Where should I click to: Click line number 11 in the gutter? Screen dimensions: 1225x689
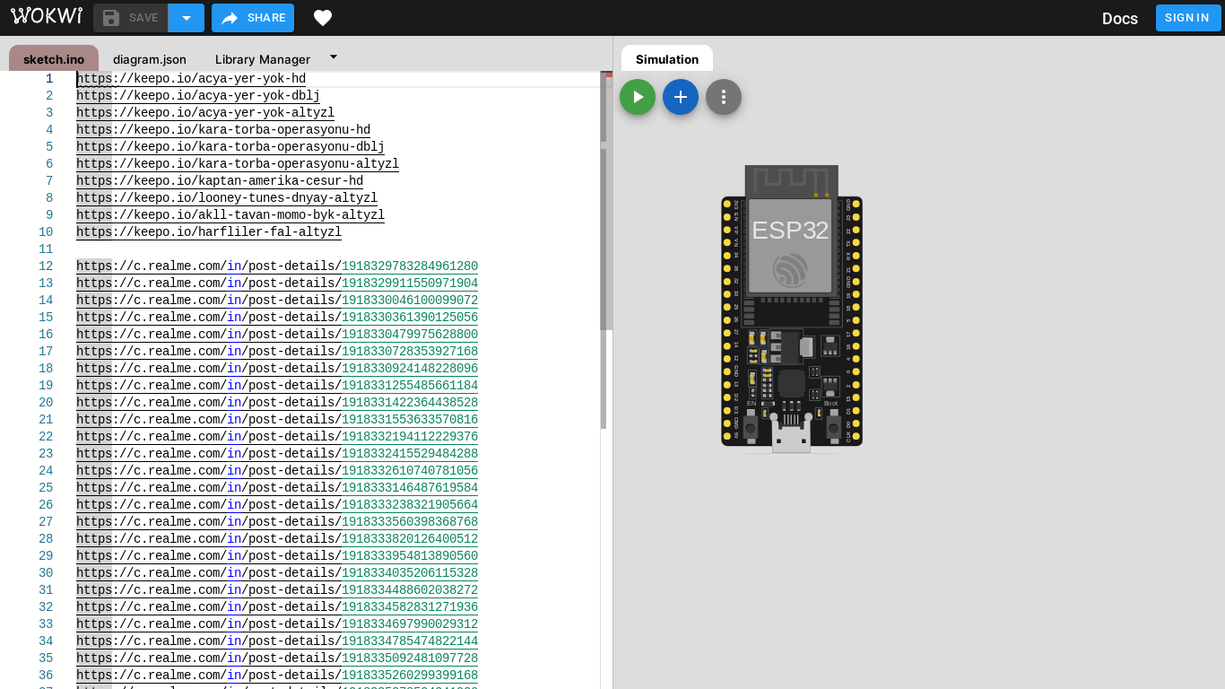46,249
